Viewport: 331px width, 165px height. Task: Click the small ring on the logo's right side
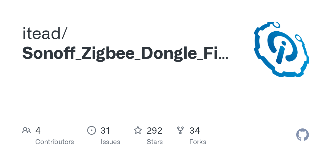(x=298, y=37)
